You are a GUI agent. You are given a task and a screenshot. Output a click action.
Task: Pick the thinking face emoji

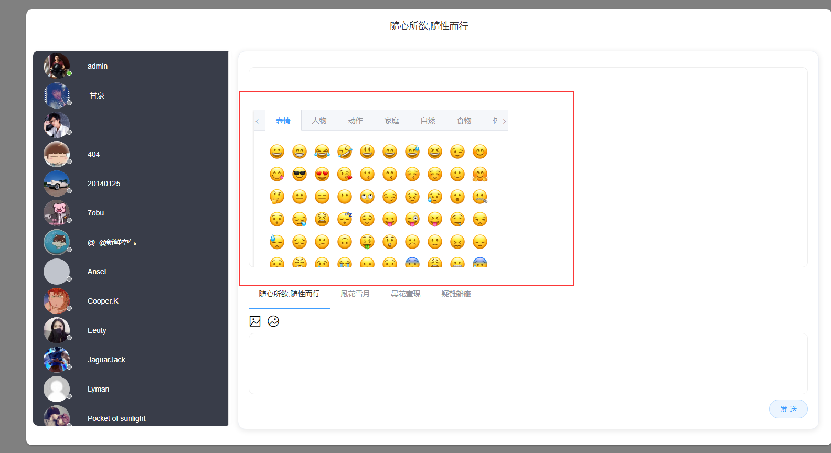[x=277, y=197]
